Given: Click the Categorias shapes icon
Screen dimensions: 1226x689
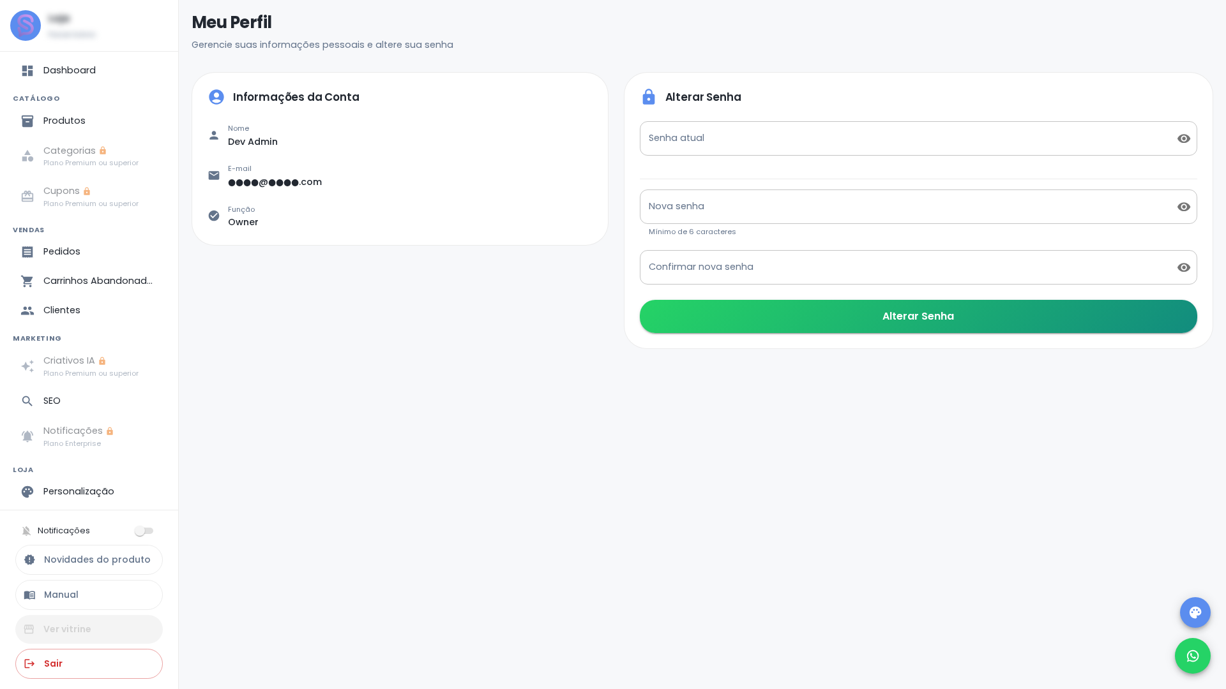Looking at the screenshot, I should pos(27,156).
